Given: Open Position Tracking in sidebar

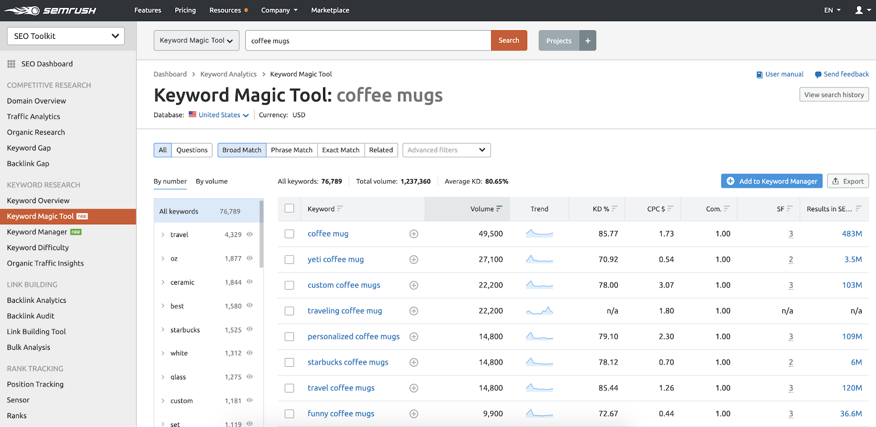Looking at the screenshot, I should [36, 384].
